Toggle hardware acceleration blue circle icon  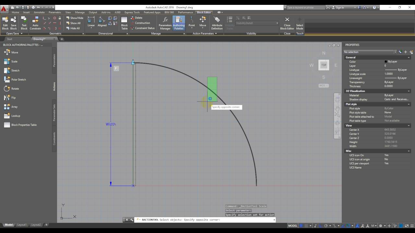click(x=401, y=226)
